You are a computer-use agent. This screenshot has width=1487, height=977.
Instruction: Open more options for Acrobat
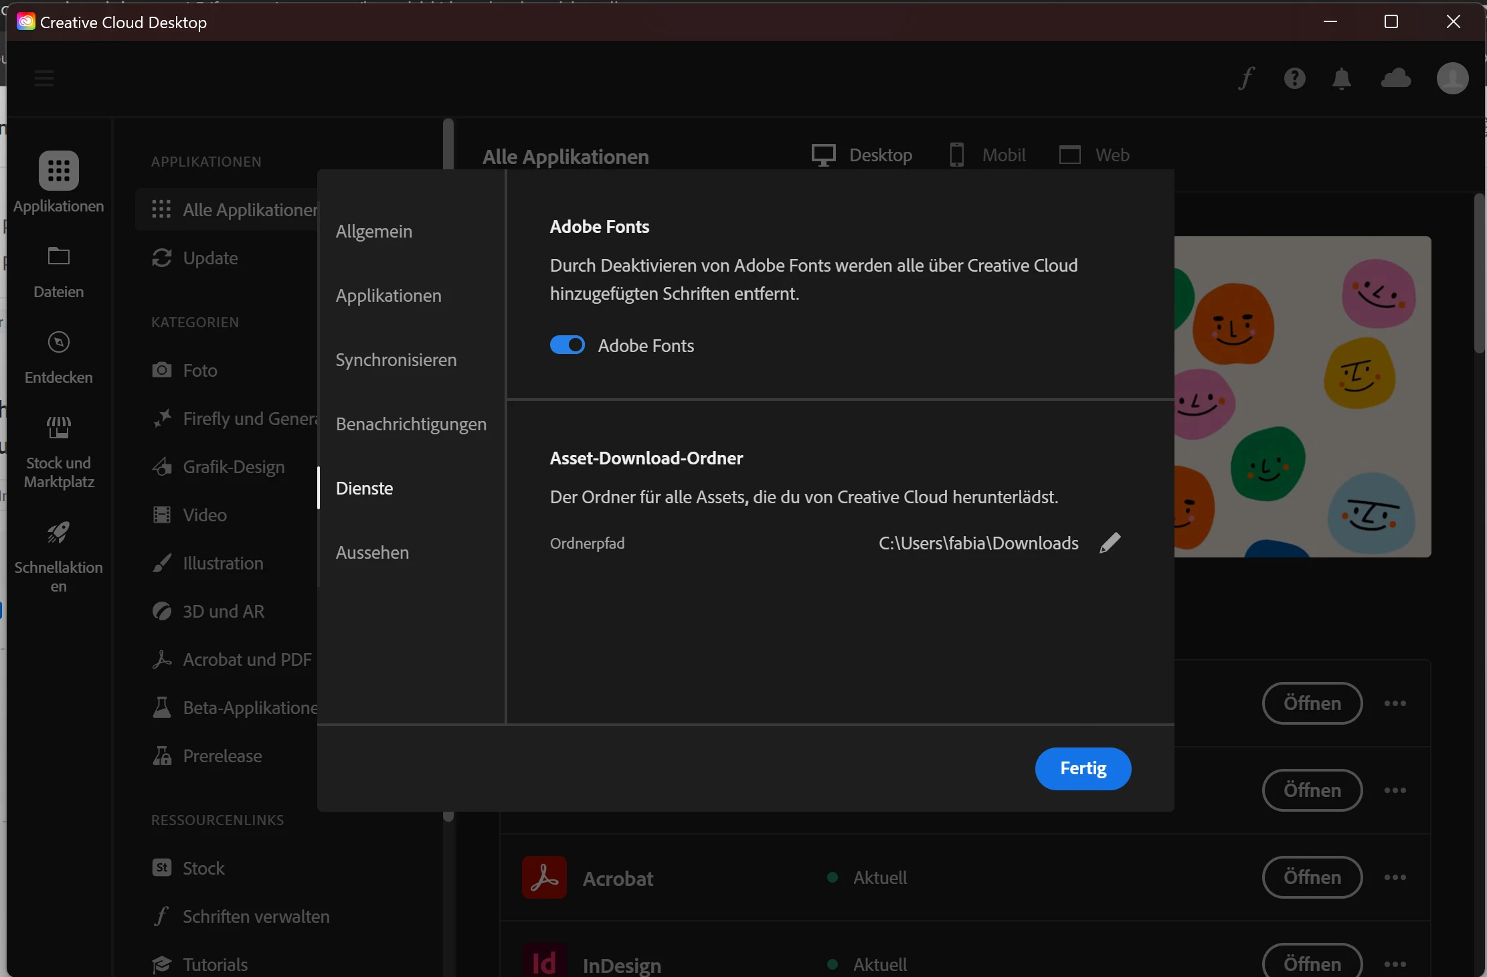(1395, 877)
